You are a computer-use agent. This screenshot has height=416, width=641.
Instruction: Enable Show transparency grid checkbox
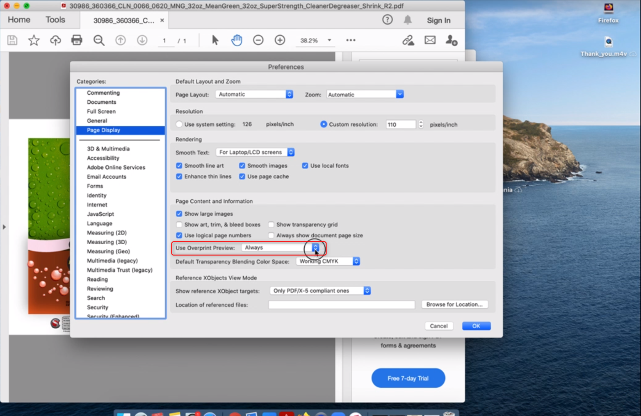click(x=271, y=225)
